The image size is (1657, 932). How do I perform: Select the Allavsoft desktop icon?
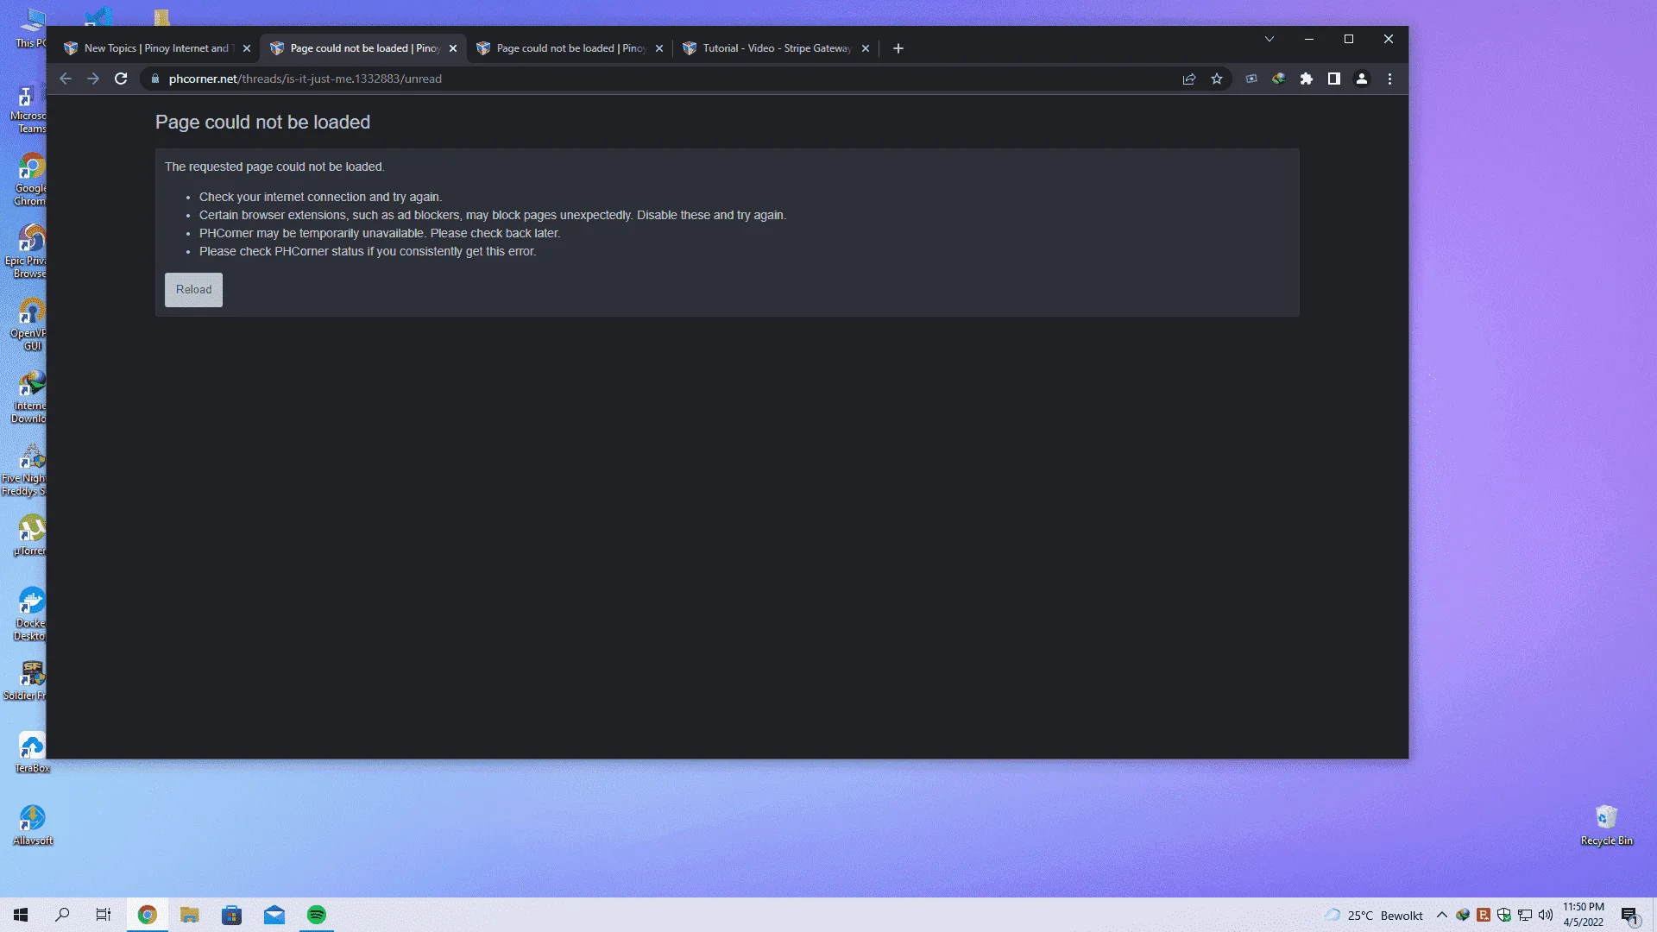33,825
